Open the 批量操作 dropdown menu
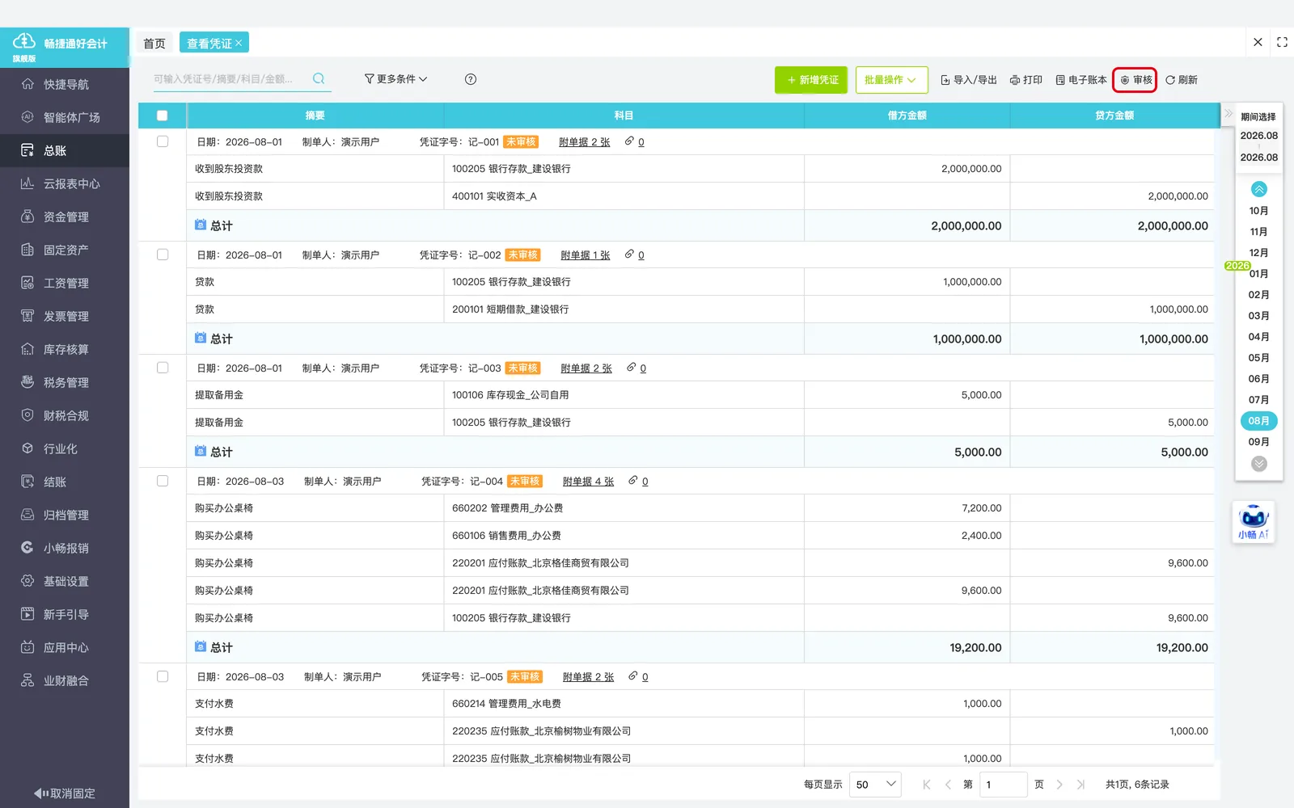This screenshot has height=808, width=1294. point(891,80)
